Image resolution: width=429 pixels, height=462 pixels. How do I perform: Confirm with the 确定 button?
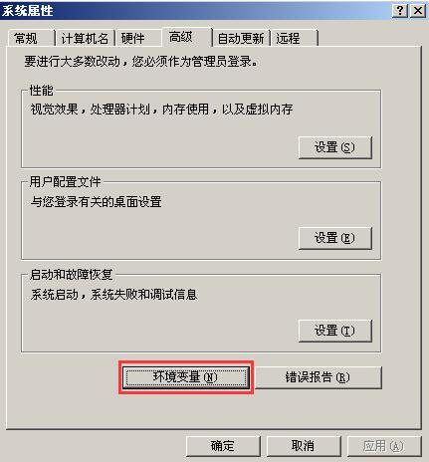click(x=223, y=446)
